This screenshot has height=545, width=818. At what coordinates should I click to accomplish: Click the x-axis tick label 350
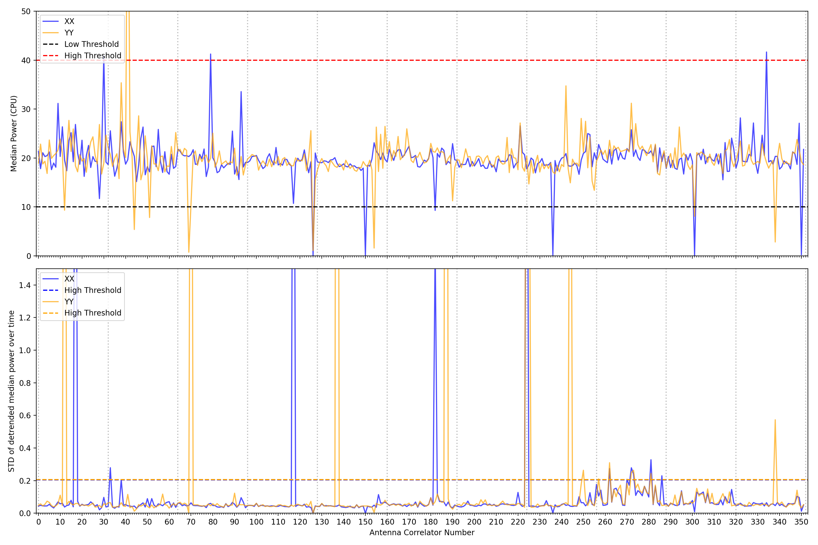coord(801,522)
